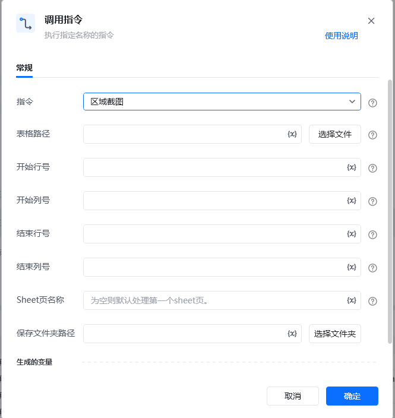Click the dialog vertical scrollbar
The width and height of the screenshot is (395, 418).
coord(390,212)
